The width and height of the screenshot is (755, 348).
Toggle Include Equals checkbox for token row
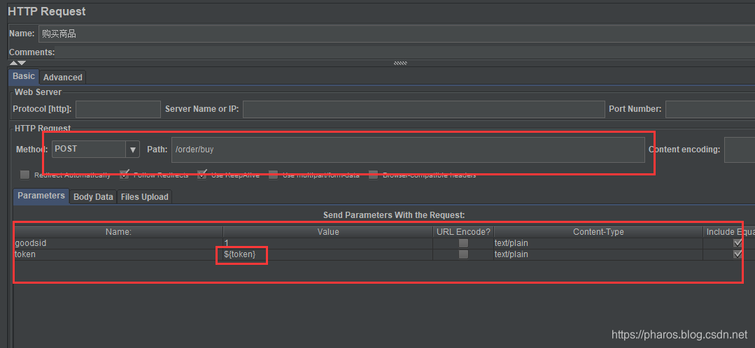pos(738,254)
